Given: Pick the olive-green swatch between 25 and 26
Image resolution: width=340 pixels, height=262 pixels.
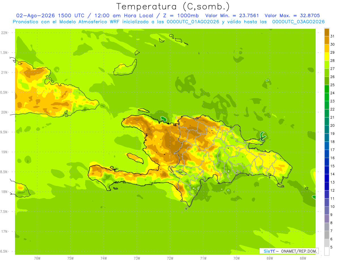Looking at the screenshot, I should click(327, 81).
